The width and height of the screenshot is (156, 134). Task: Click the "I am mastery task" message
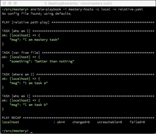pyautogui.click(x=41, y=40)
